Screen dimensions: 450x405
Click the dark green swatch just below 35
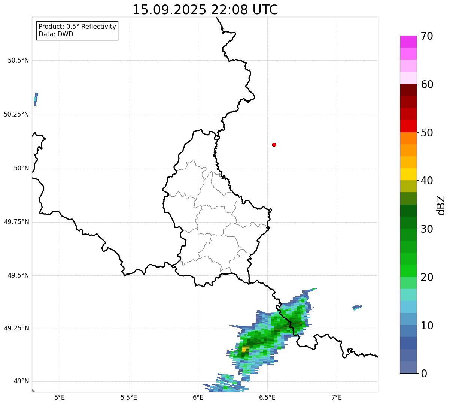point(408,211)
